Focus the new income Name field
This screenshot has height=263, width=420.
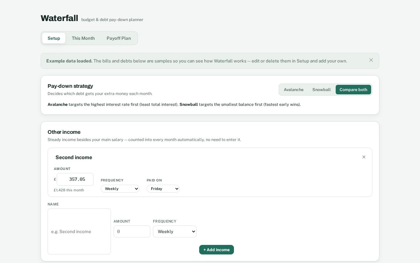tap(79, 231)
